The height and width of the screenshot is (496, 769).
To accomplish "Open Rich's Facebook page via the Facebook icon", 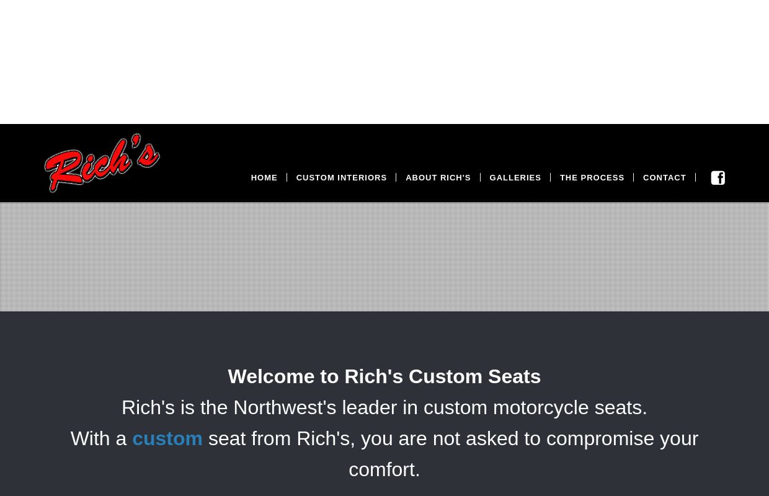I will pos(718,177).
